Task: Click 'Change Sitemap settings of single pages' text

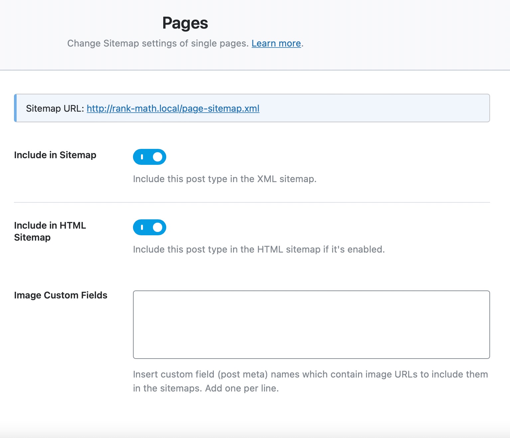Action: (158, 44)
